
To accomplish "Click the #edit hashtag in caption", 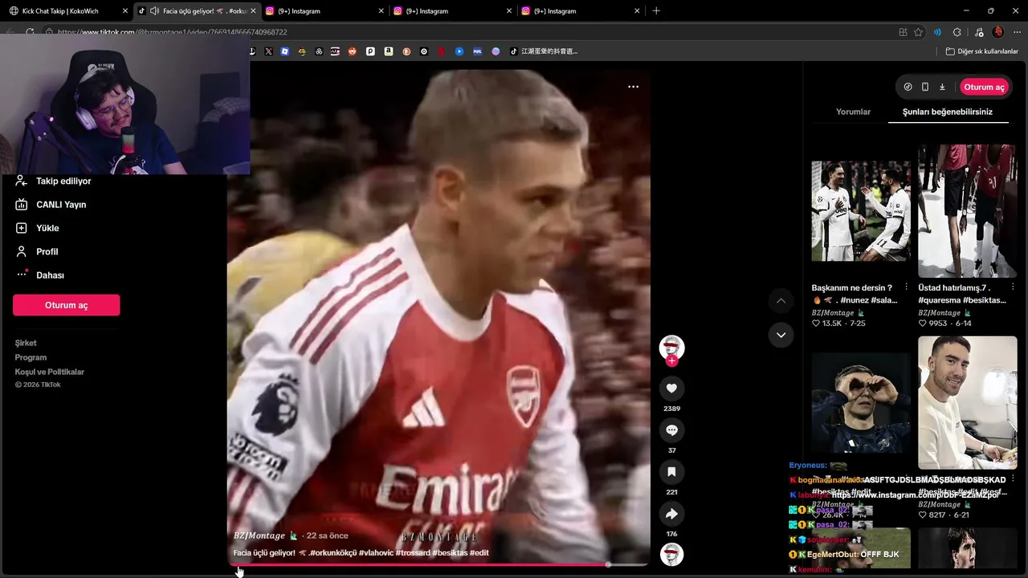I will pos(479,553).
